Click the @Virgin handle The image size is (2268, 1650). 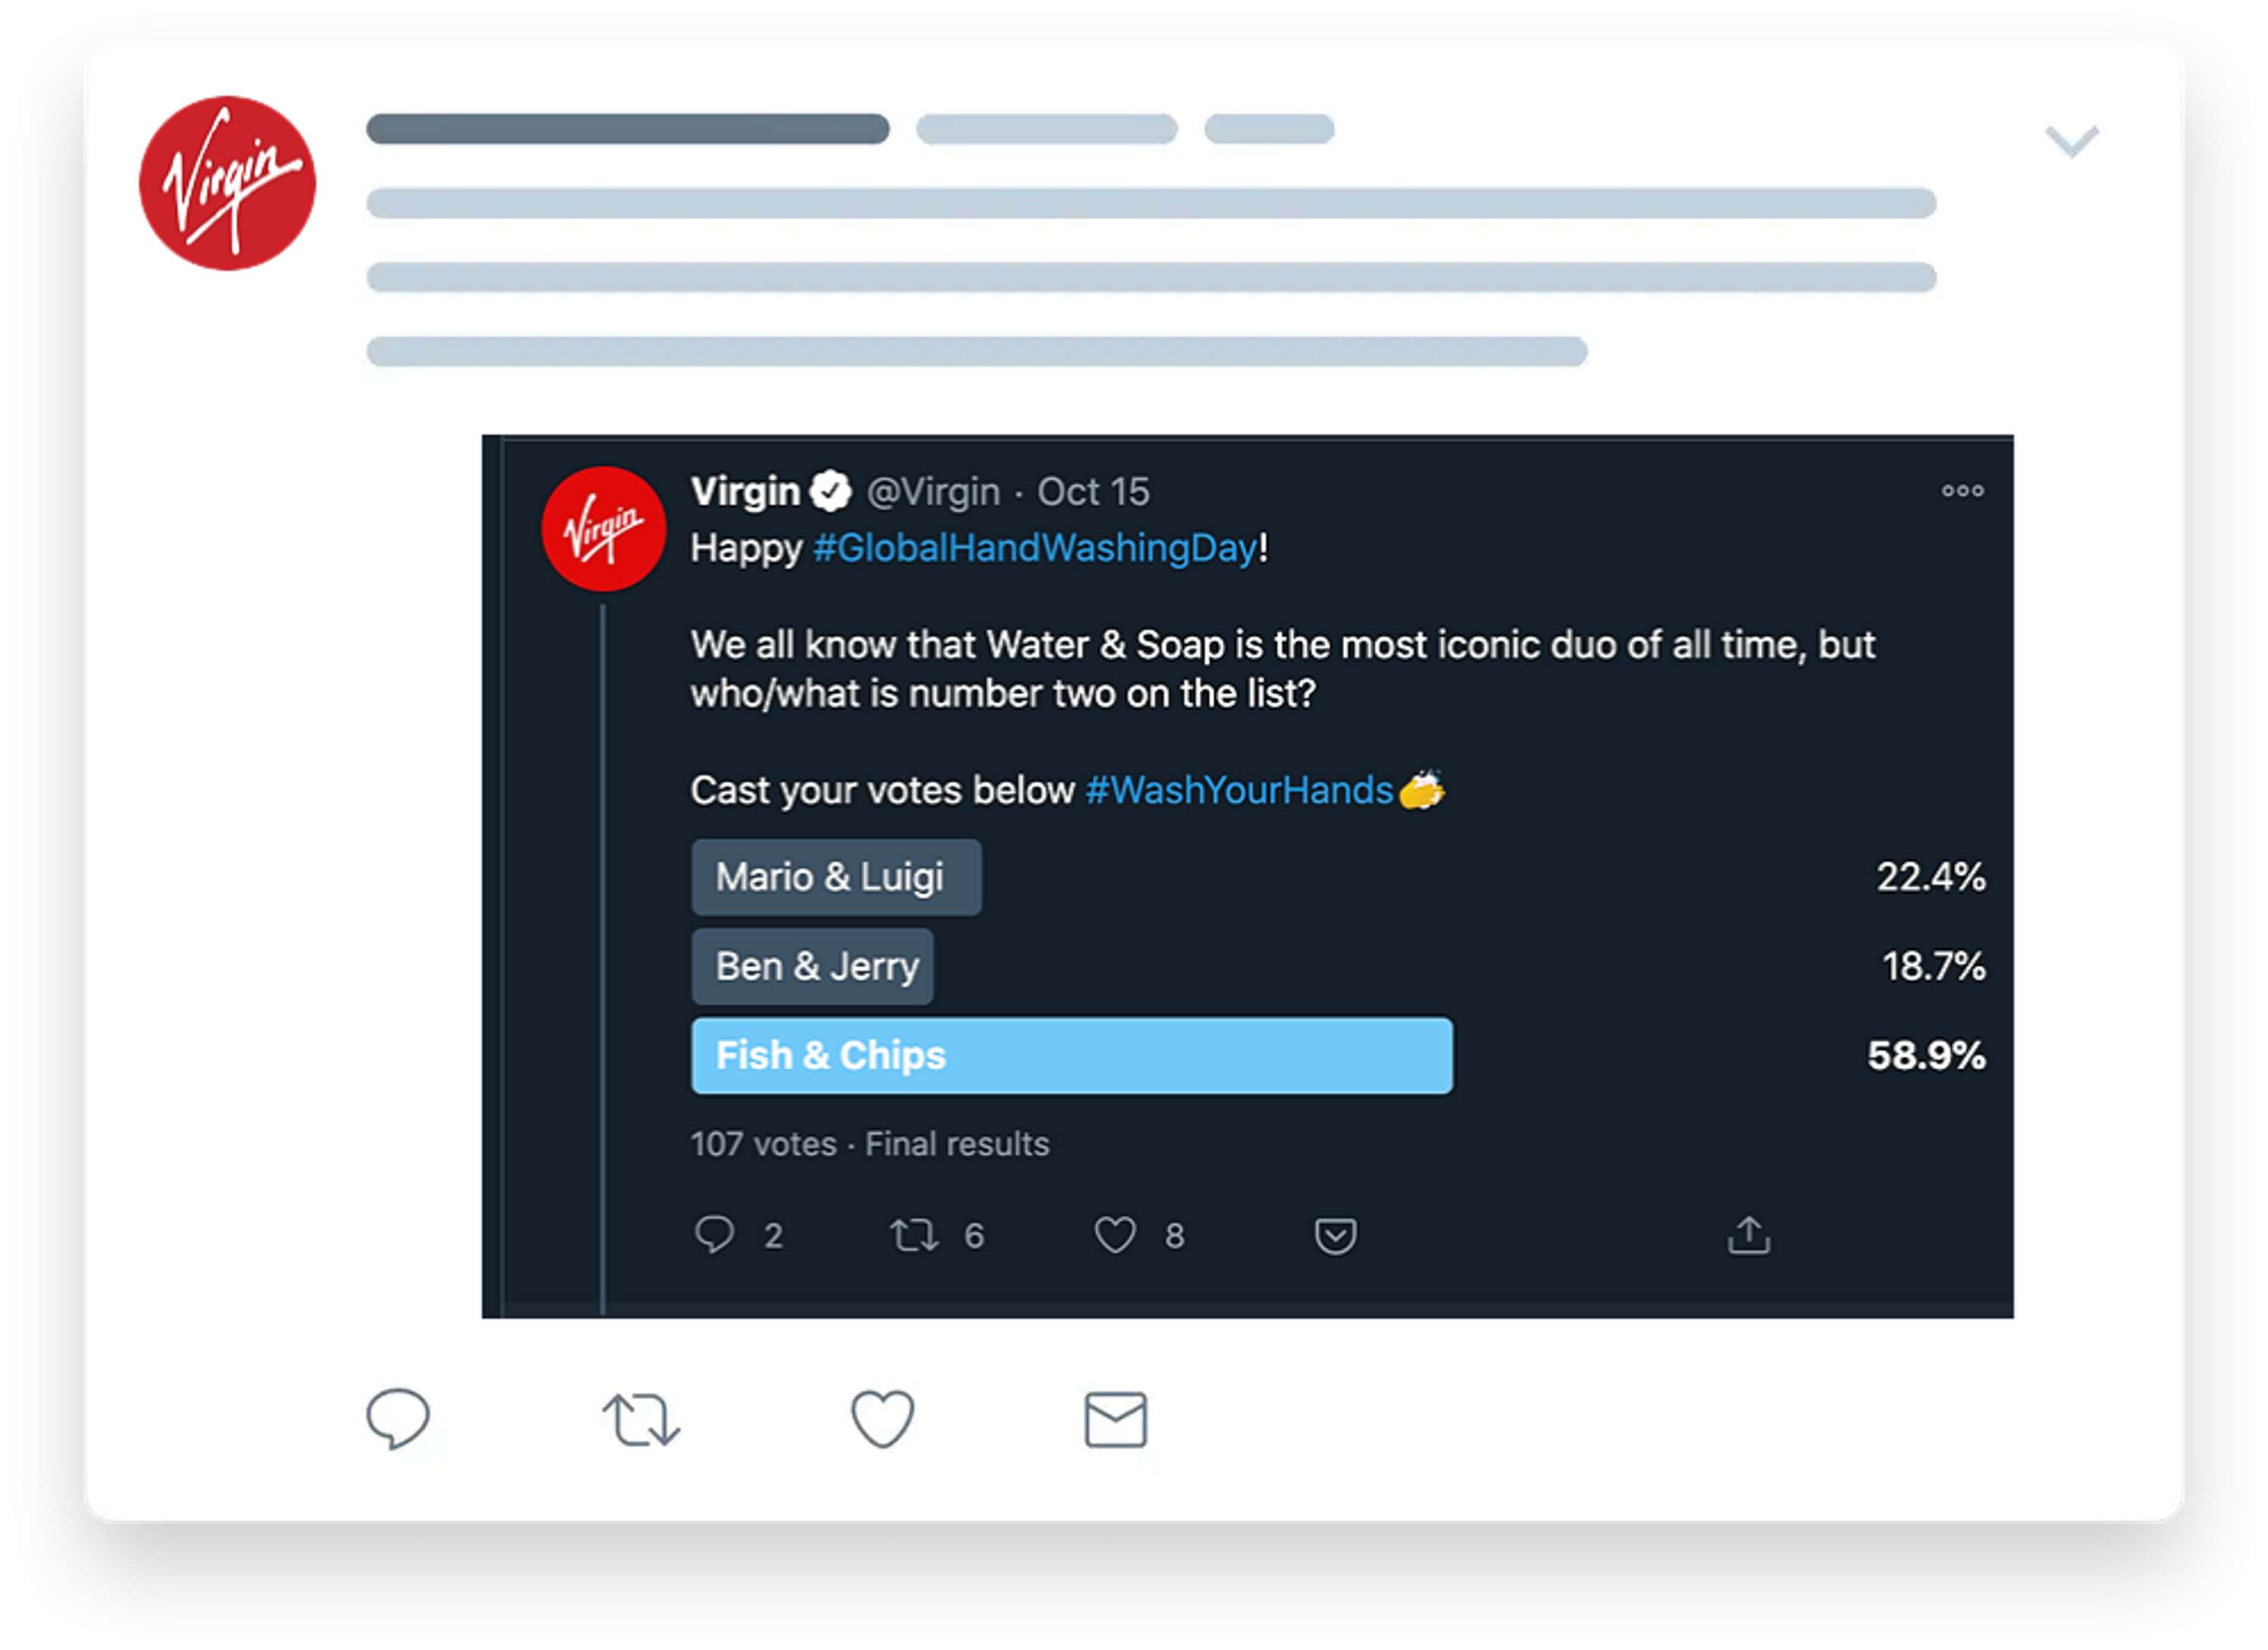[x=933, y=492]
